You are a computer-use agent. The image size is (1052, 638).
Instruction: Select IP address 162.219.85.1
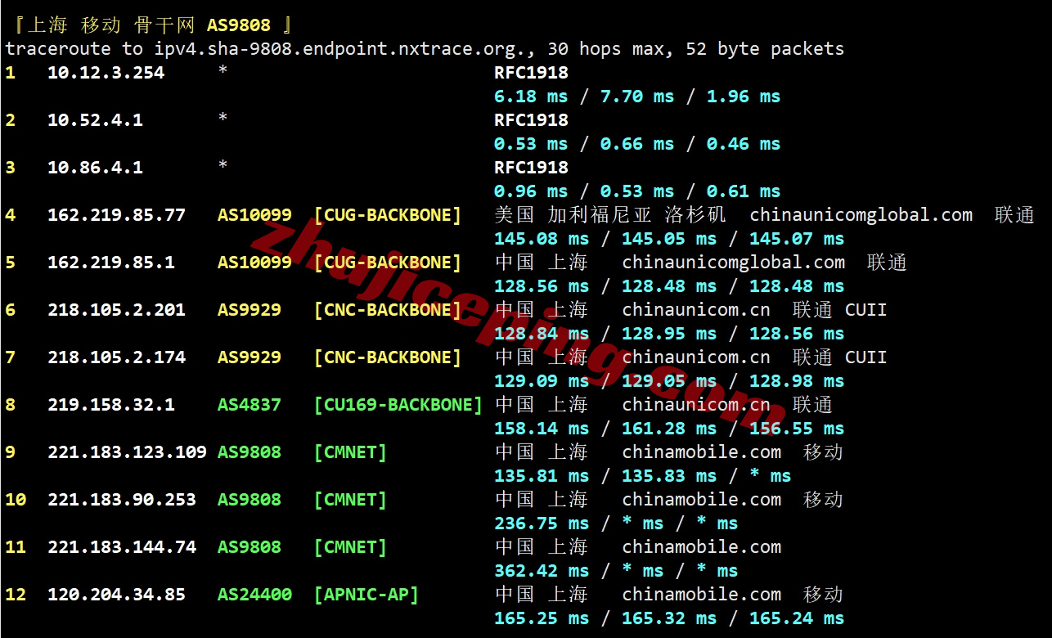click(111, 263)
